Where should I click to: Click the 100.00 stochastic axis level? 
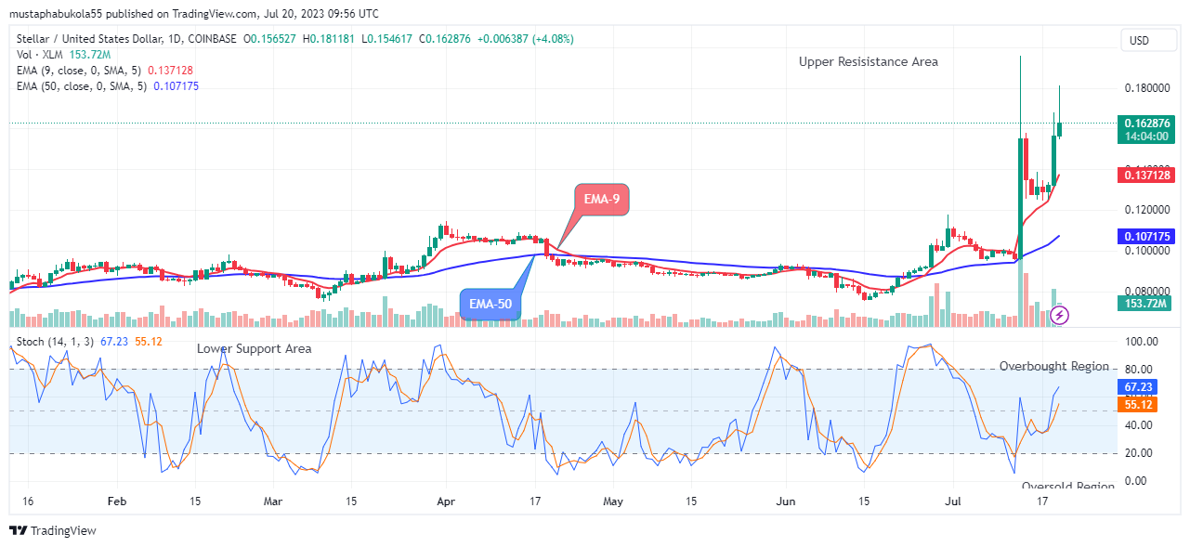point(1142,342)
